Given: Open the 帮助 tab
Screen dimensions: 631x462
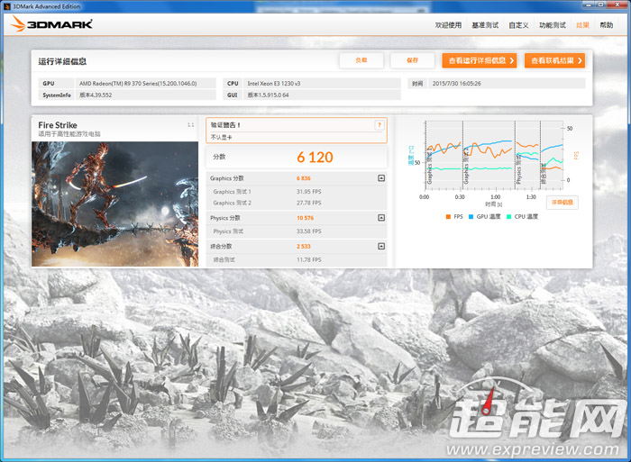Looking at the screenshot, I should (x=607, y=25).
